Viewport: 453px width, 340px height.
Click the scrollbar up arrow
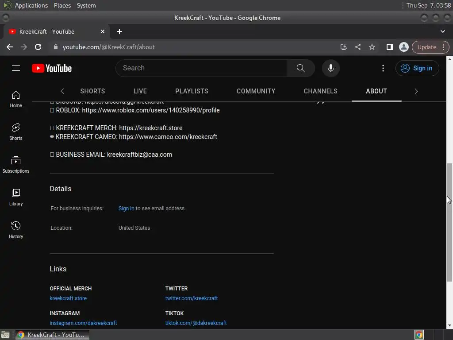[449, 59]
